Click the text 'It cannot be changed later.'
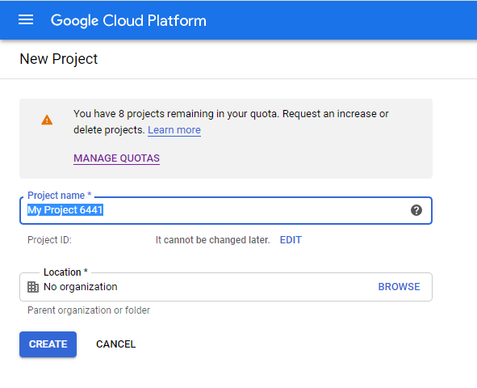This screenshot has height=388, width=477. 212,240
